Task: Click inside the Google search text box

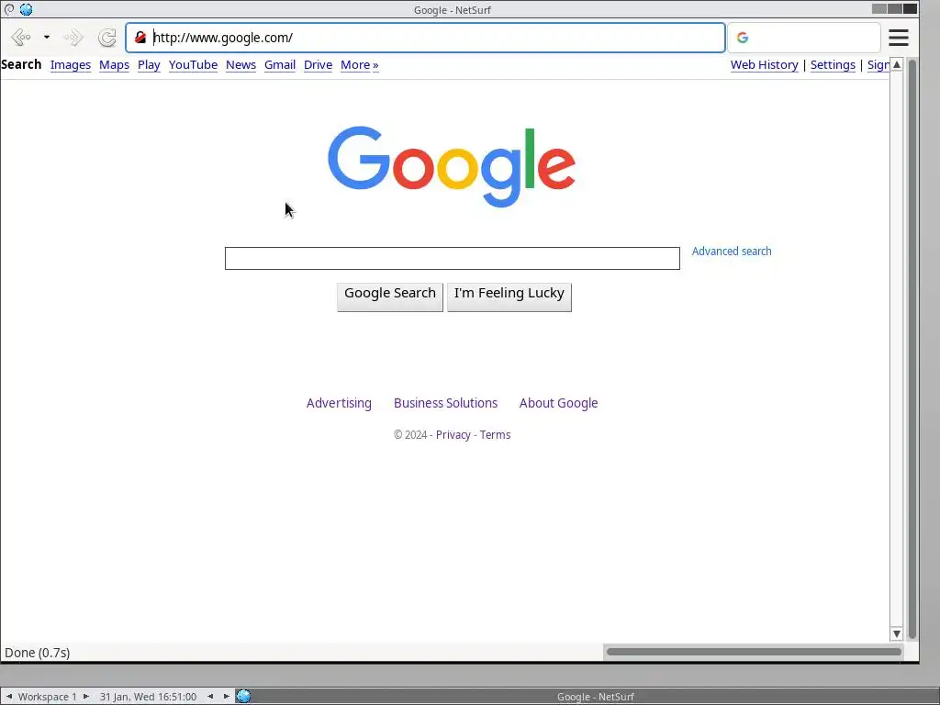Action: [x=452, y=258]
